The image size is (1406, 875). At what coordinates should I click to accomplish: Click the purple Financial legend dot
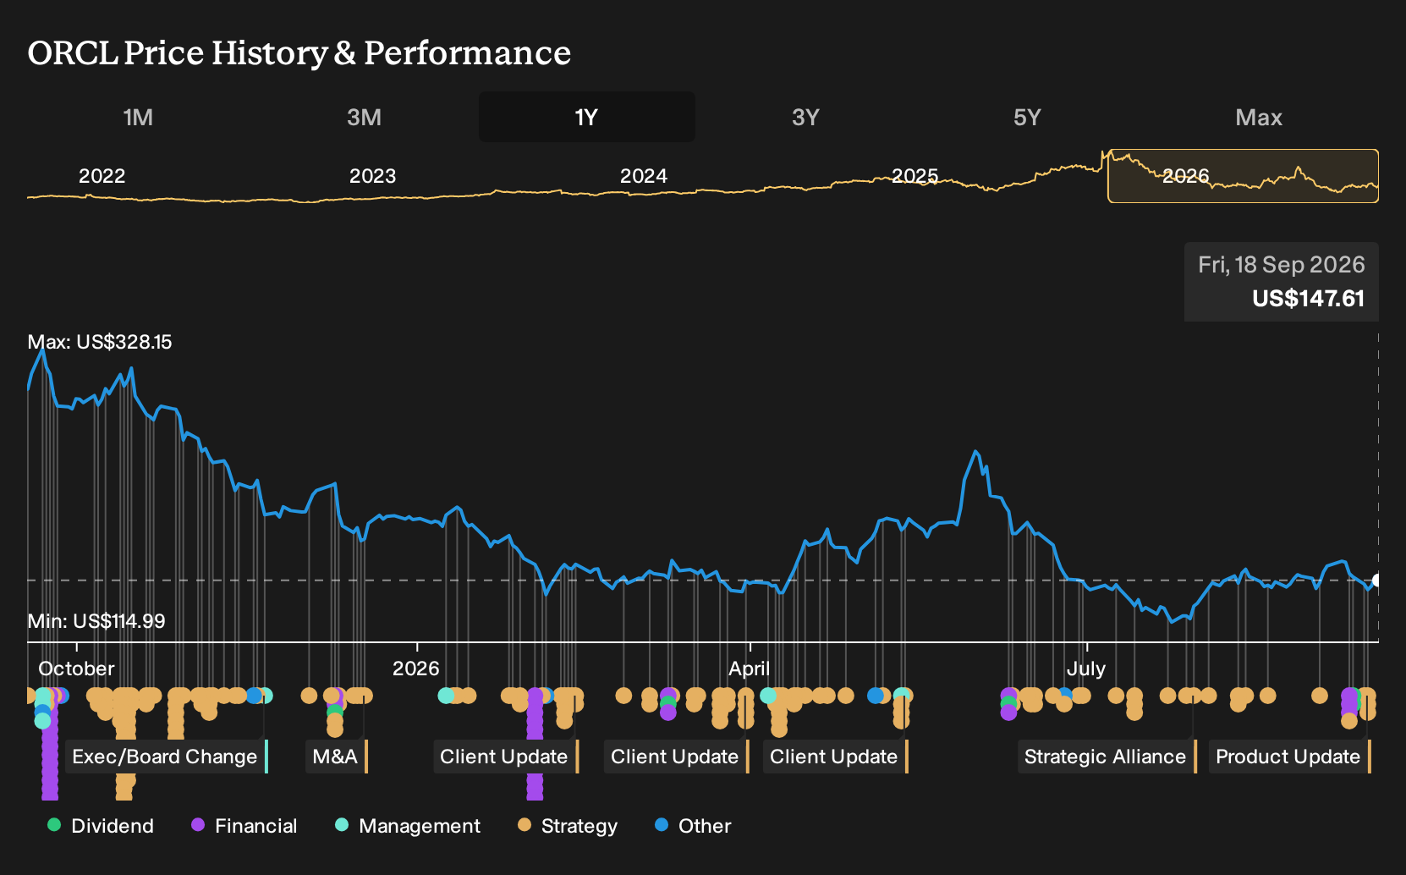[x=198, y=825]
